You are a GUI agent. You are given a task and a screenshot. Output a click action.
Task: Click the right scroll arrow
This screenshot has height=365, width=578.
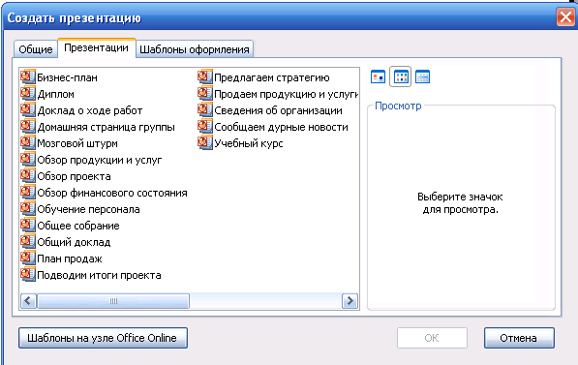pos(350,301)
